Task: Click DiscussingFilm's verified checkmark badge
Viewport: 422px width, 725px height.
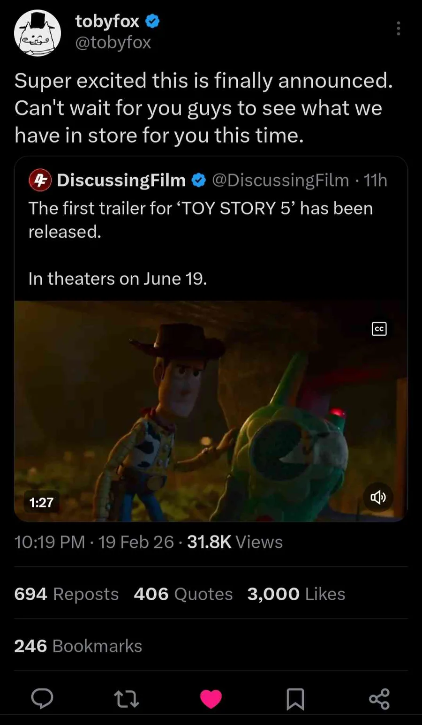Action: coord(199,180)
